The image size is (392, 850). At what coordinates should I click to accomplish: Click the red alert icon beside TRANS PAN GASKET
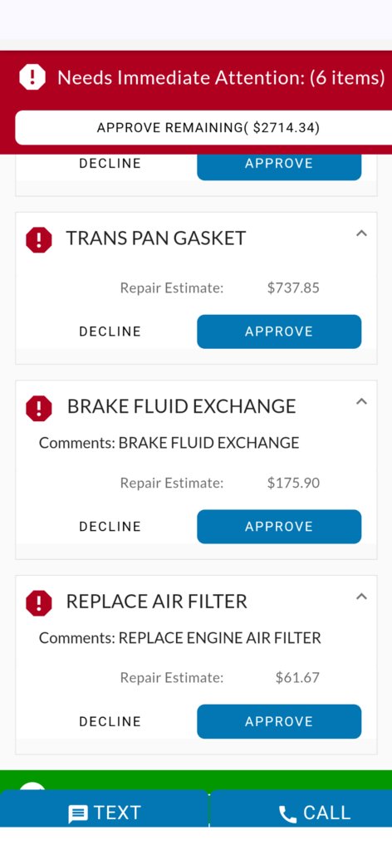pyautogui.click(x=38, y=239)
